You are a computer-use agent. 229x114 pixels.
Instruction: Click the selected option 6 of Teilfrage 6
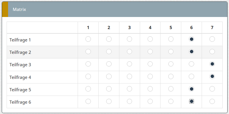[x=192, y=101]
